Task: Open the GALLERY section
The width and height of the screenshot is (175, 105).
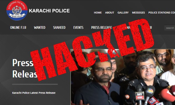Action: (x=123, y=13)
